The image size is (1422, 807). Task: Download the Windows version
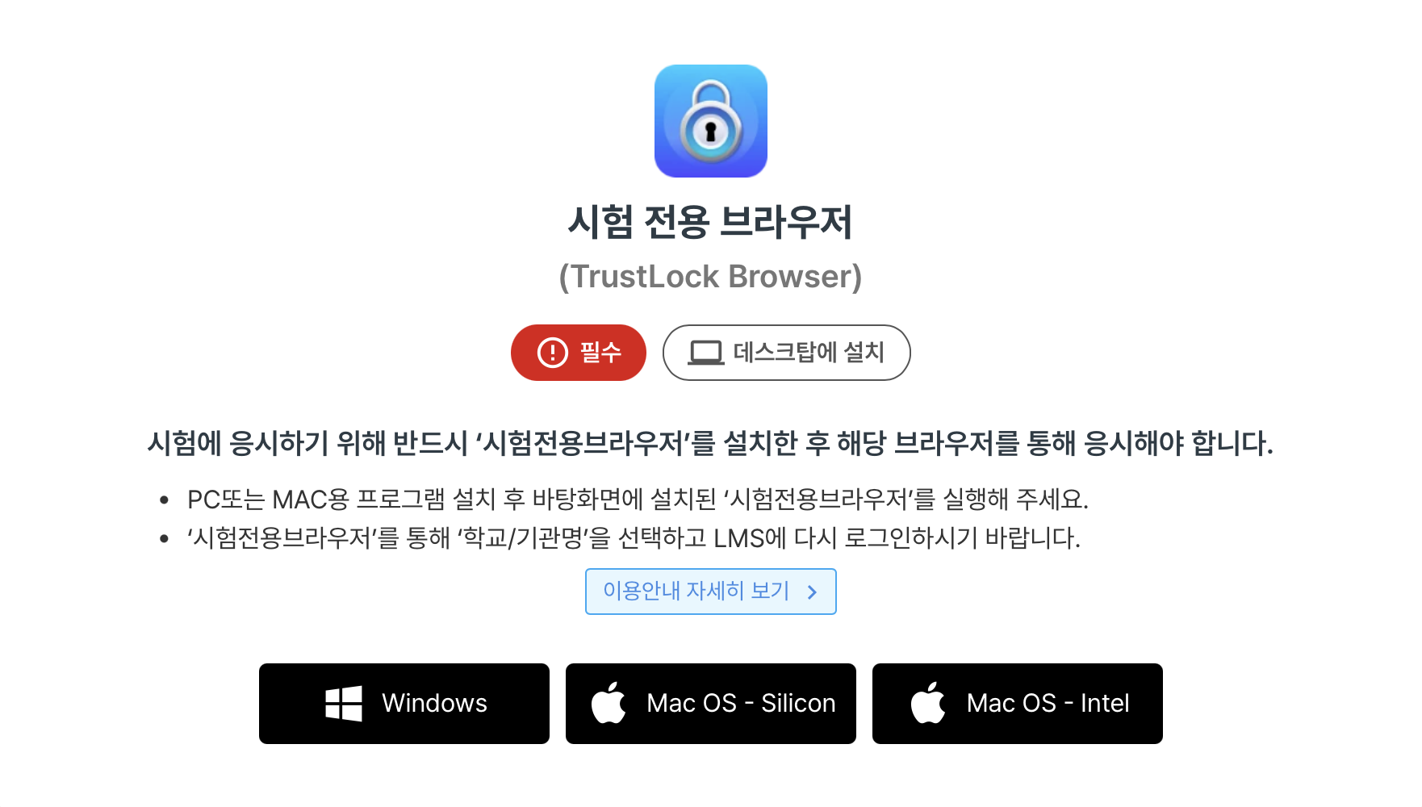(404, 704)
